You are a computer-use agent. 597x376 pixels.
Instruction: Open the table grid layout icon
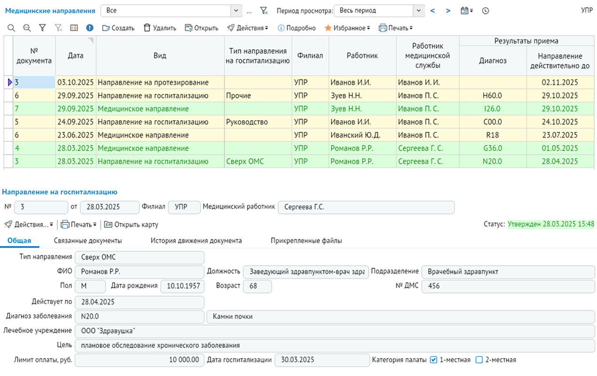(x=74, y=28)
